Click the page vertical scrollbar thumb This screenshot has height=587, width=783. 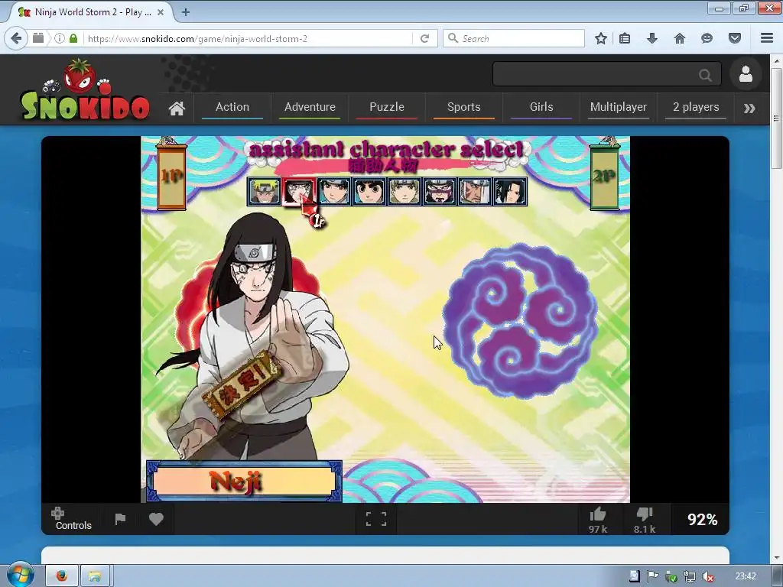point(775,118)
